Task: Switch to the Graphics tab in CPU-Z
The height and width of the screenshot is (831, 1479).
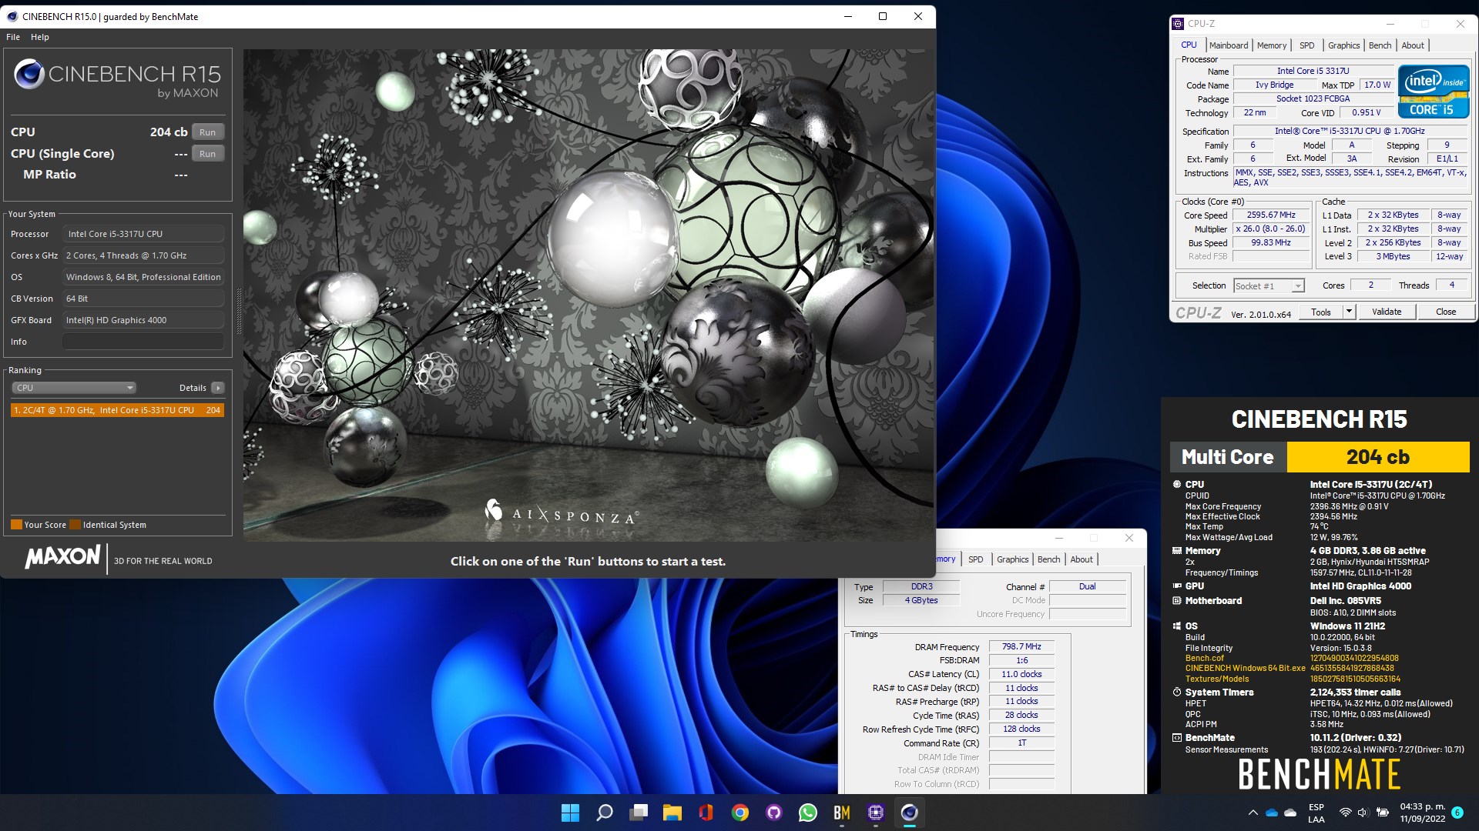Action: (x=1344, y=45)
